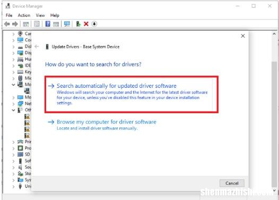Viewport: 279px width, 200px height.
Task: Open the File menu
Action: click(x=9, y=15)
